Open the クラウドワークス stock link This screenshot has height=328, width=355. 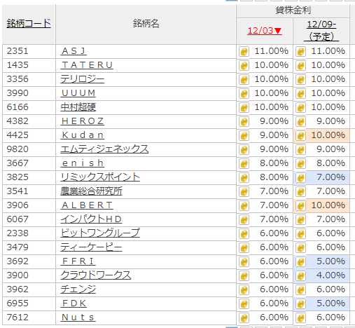pyautogui.click(x=96, y=275)
